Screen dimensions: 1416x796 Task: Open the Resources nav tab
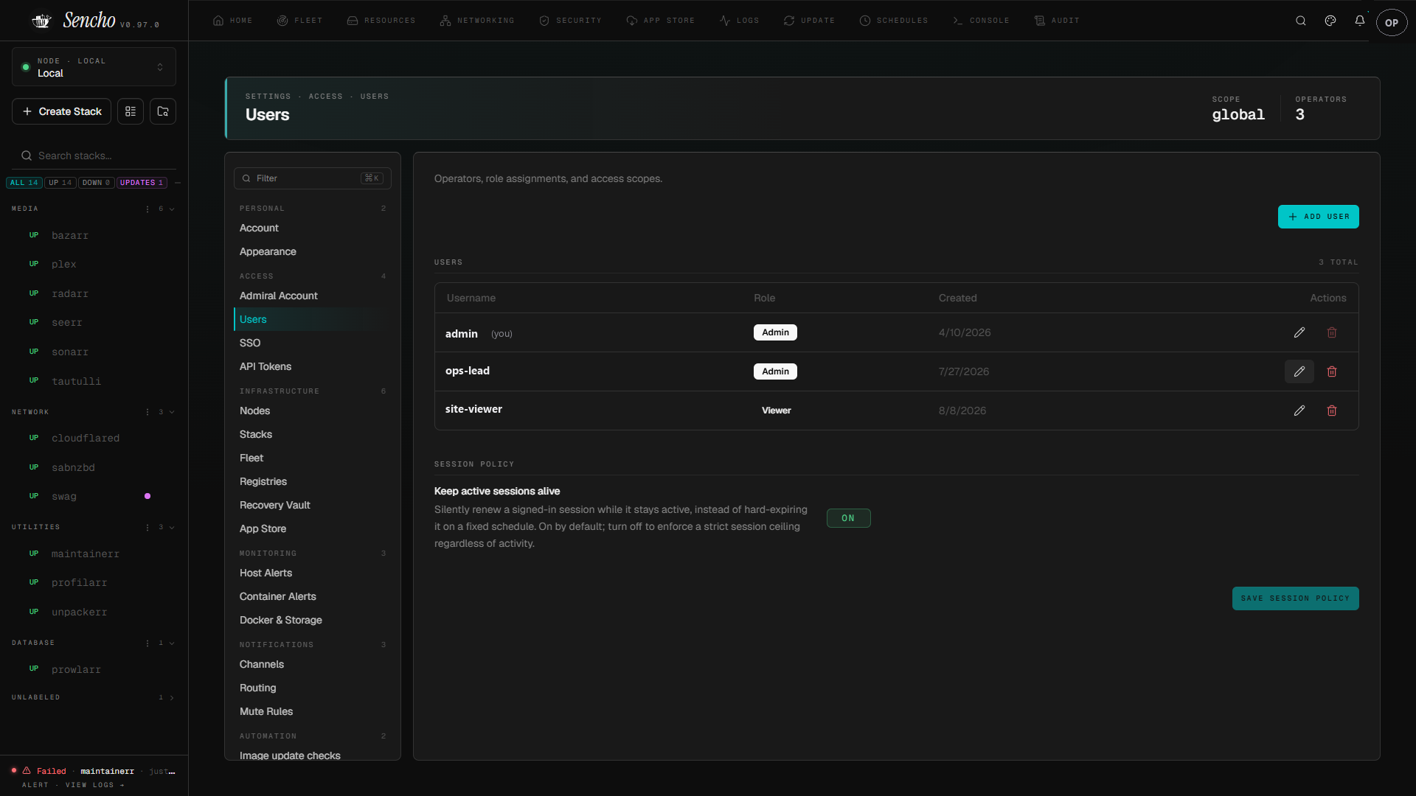point(381,21)
